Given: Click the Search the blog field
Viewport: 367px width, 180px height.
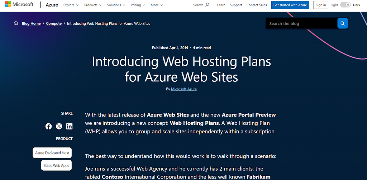Looking at the screenshot, I should click(x=302, y=23).
